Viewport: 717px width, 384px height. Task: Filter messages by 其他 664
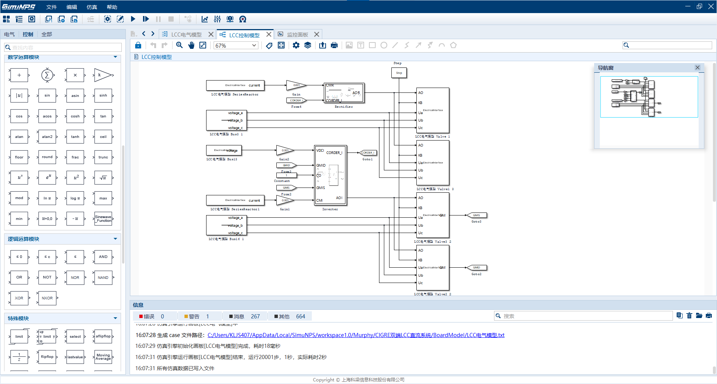[x=290, y=317]
